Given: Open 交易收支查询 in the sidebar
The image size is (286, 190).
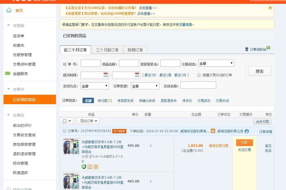Looking at the screenshot, I should pyautogui.click(x=24, y=135).
